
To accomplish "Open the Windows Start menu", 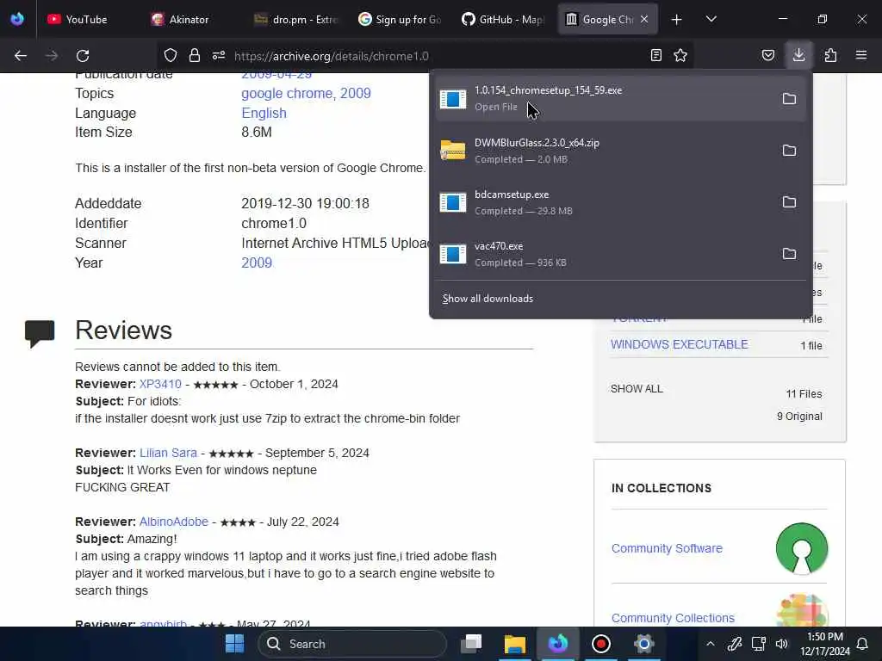I will [x=234, y=644].
